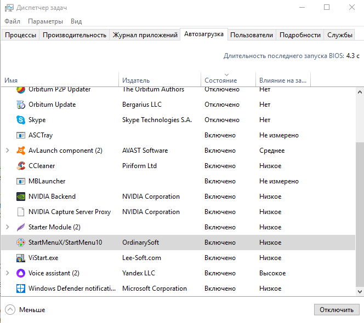
Task: Click the Yandex LLC publisher cell
Action: (139, 273)
